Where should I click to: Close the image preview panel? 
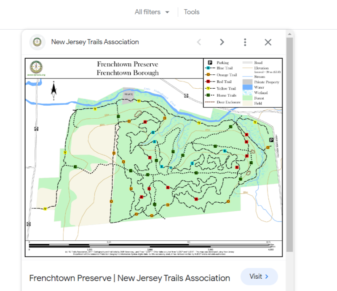tap(268, 42)
